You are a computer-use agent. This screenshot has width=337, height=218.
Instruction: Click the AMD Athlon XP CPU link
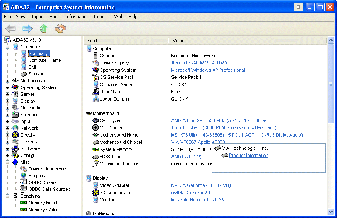[218, 120]
